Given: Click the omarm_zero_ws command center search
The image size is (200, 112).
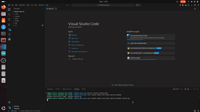Looking at the screenshot, I should pos(103,5).
